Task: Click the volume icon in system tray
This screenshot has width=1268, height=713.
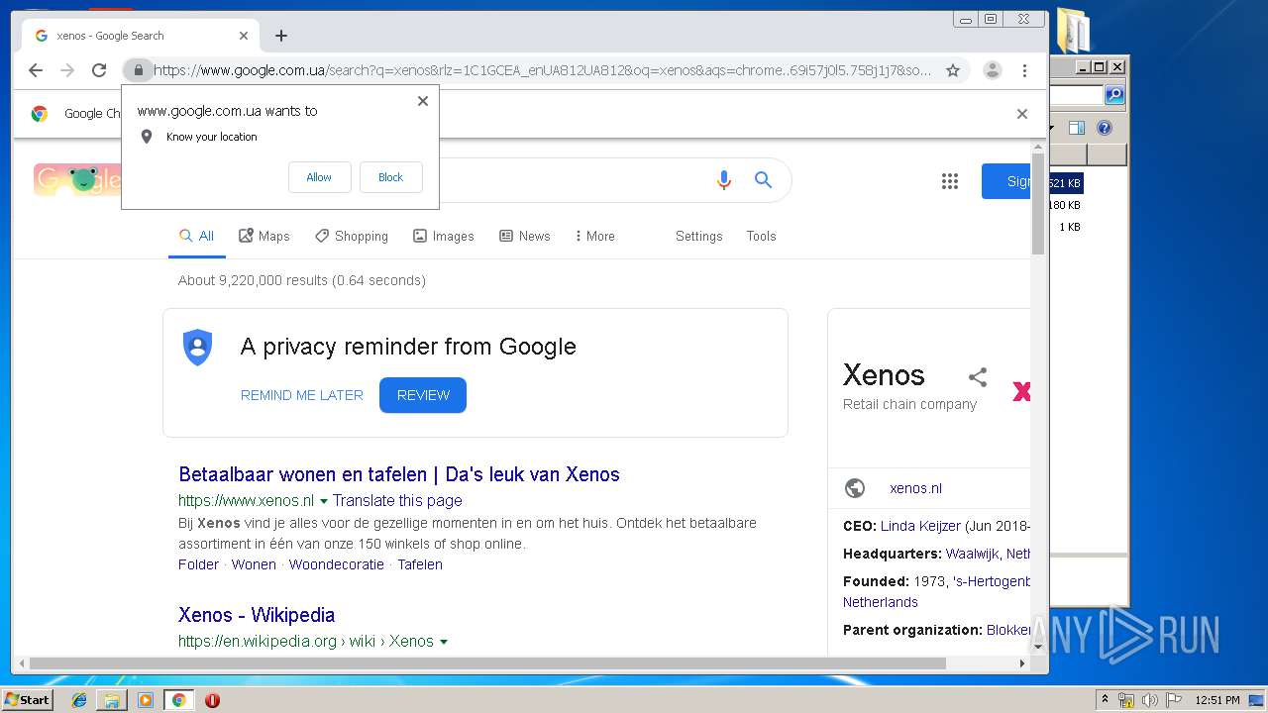Action: [x=1149, y=700]
